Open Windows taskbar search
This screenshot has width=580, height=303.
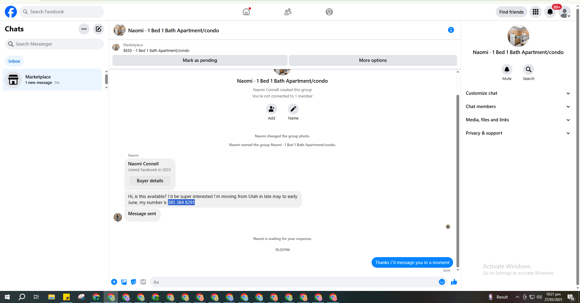(22, 297)
